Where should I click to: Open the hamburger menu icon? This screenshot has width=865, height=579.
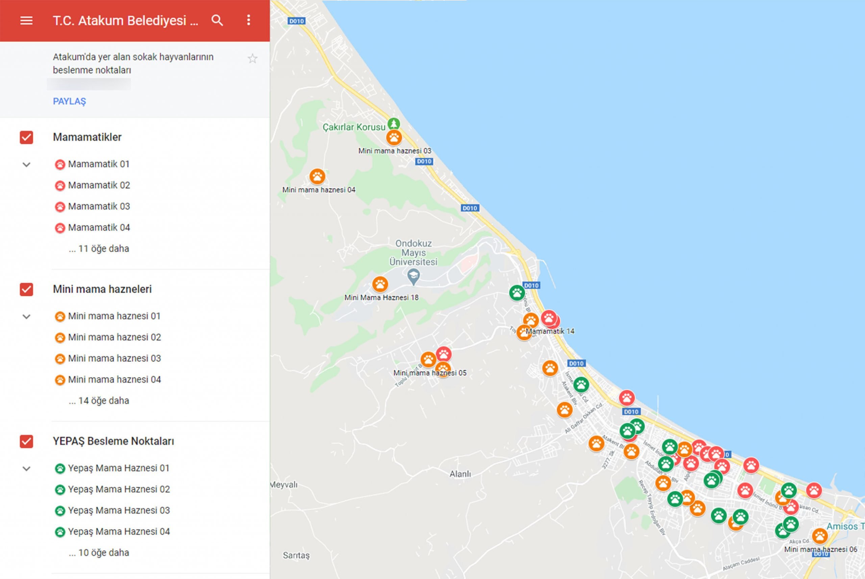click(x=26, y=21)
